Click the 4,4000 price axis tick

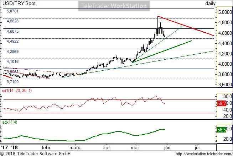tap(225, 43)
